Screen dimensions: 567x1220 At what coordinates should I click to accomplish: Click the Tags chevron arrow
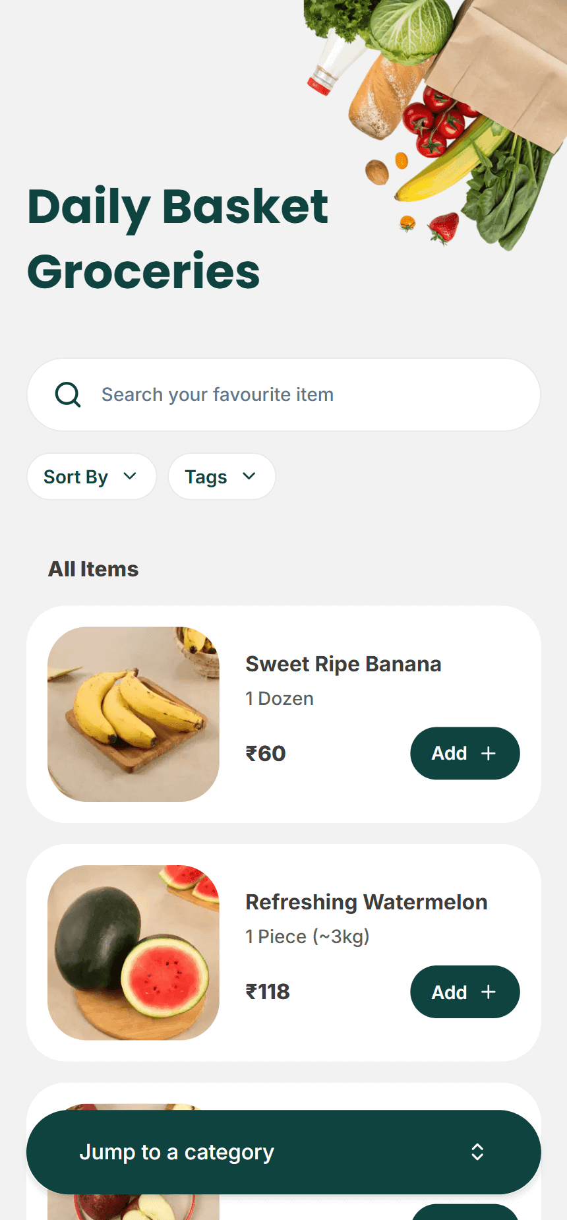coord(249,476)
